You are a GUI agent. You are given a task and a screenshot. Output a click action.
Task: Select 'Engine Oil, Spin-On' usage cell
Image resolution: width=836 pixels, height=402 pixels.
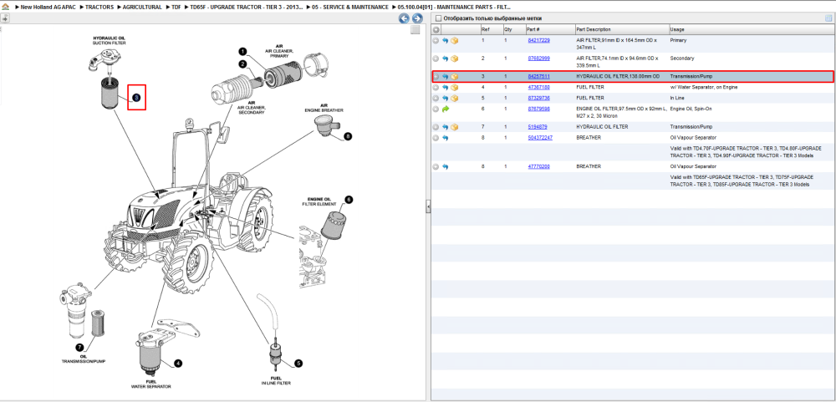(692, 109)
